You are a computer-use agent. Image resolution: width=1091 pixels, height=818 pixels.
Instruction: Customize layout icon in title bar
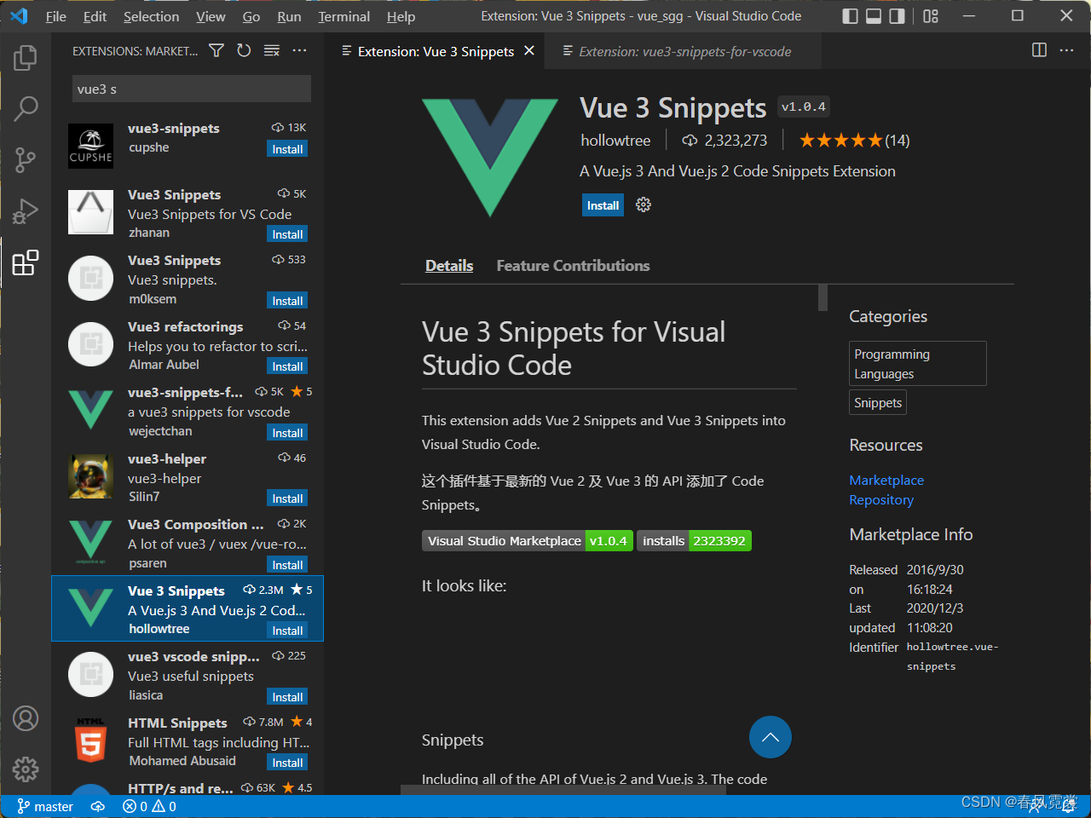(931, 16)
